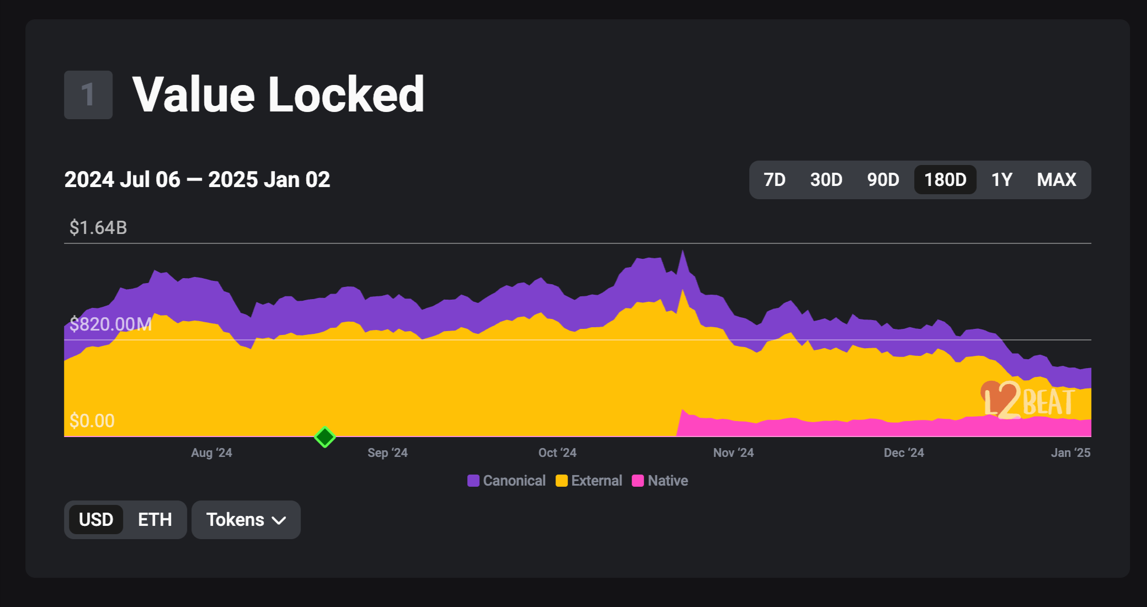Click the L2BEAT logo watermark
This screenshot has height=607, width=1147.
(x=1028, y=401)
